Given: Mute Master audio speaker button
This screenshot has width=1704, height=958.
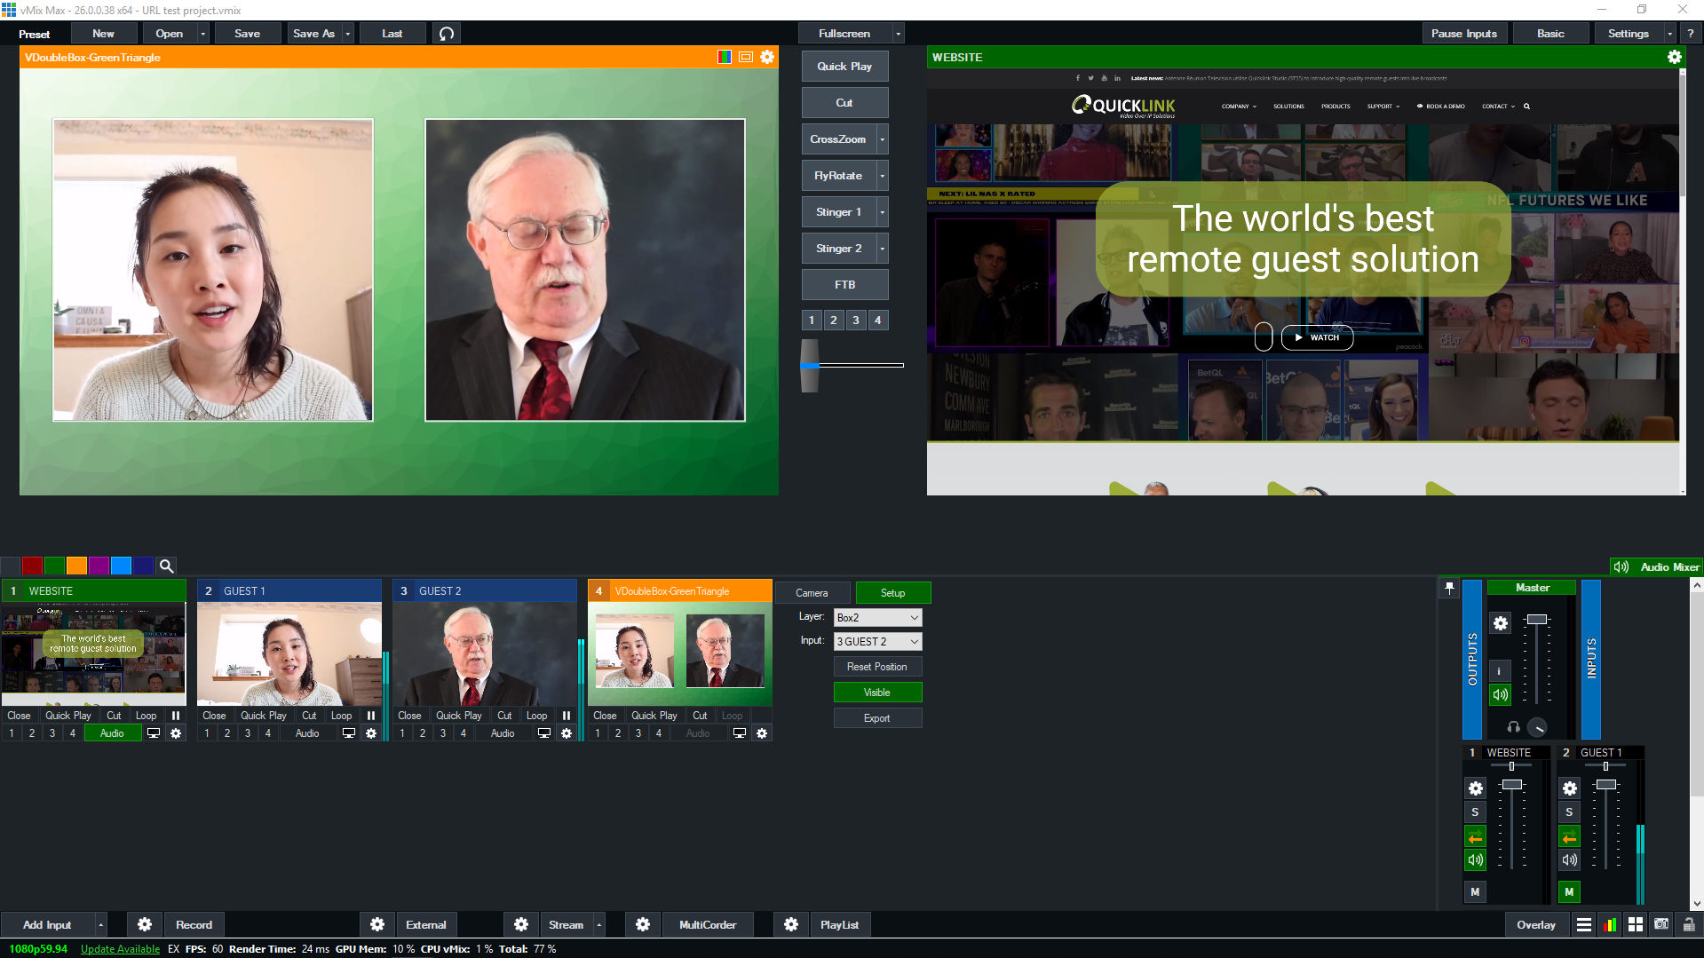Looking at the screenshot, I should (1500, 695).
